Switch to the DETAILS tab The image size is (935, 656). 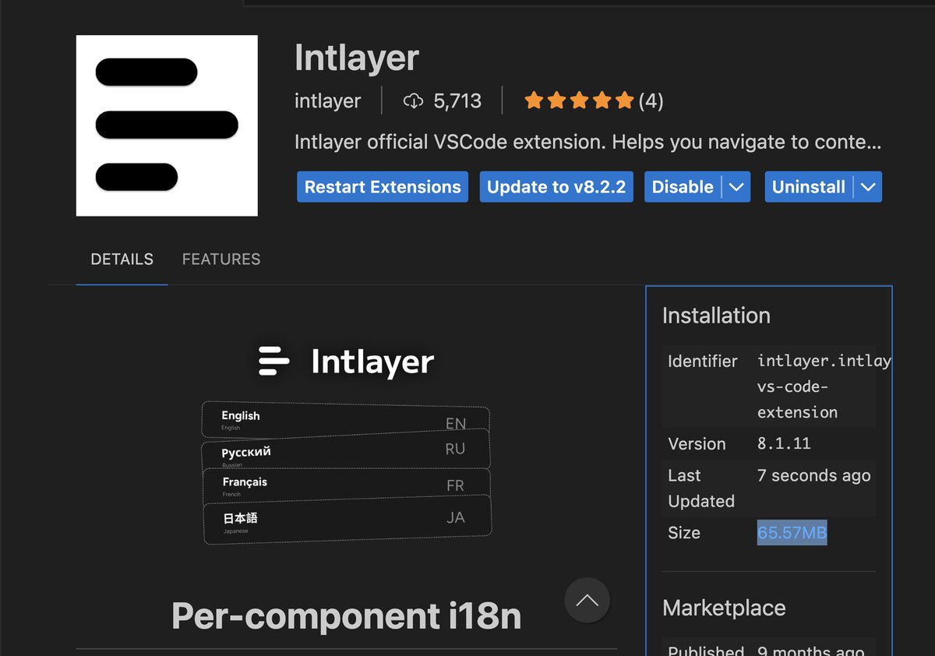122,259
